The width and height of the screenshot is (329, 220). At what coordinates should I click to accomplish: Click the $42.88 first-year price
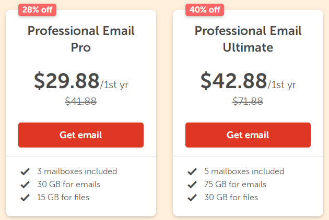pyautogui.click(x=234, y=80)
